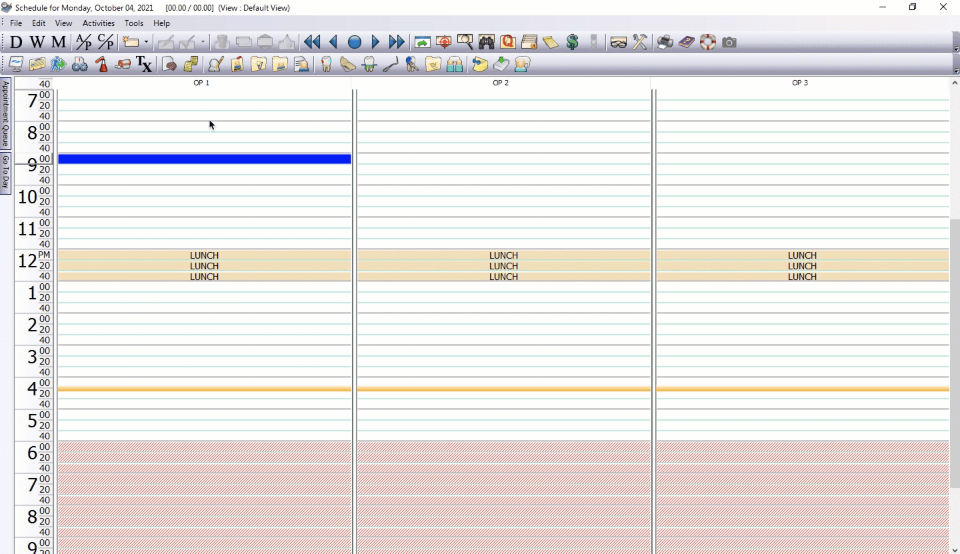Image resolution: width=960 pixels, height=554 pixels.
Task: Switch to Month view with M button
Action: click(x=59, y=43)
